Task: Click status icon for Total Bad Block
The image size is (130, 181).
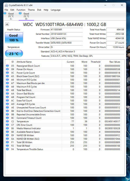Action: [x=7, y=90]
